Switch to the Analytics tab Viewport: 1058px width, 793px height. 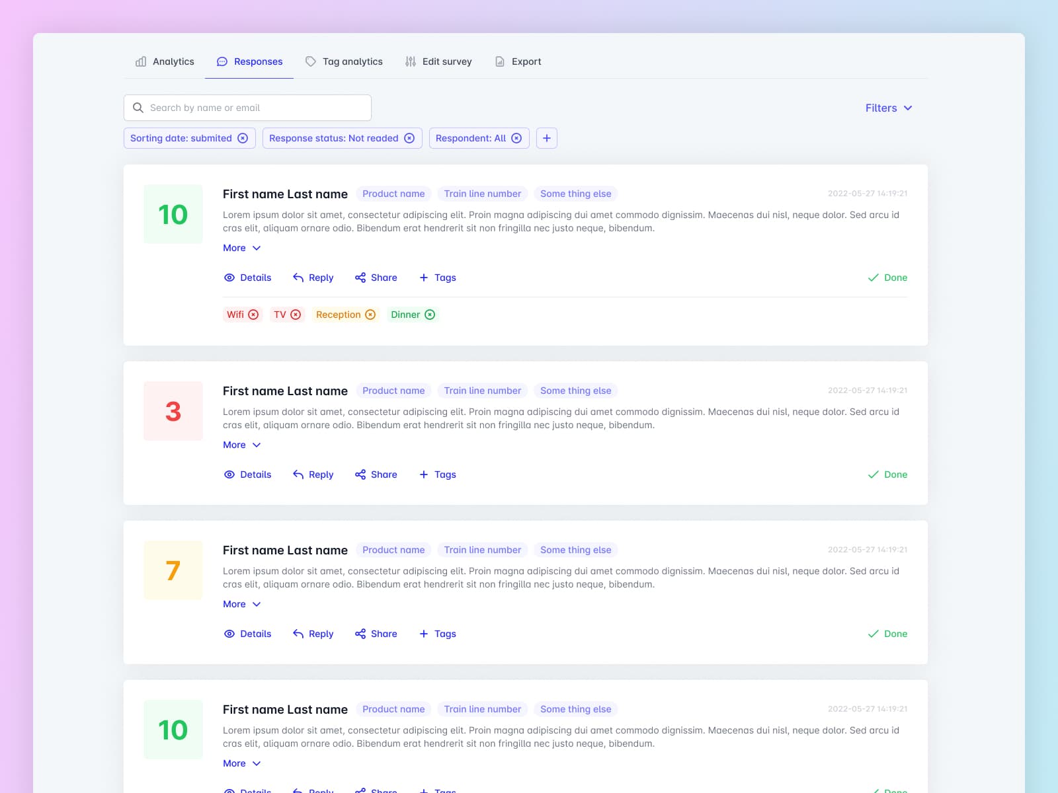[165, 61]
